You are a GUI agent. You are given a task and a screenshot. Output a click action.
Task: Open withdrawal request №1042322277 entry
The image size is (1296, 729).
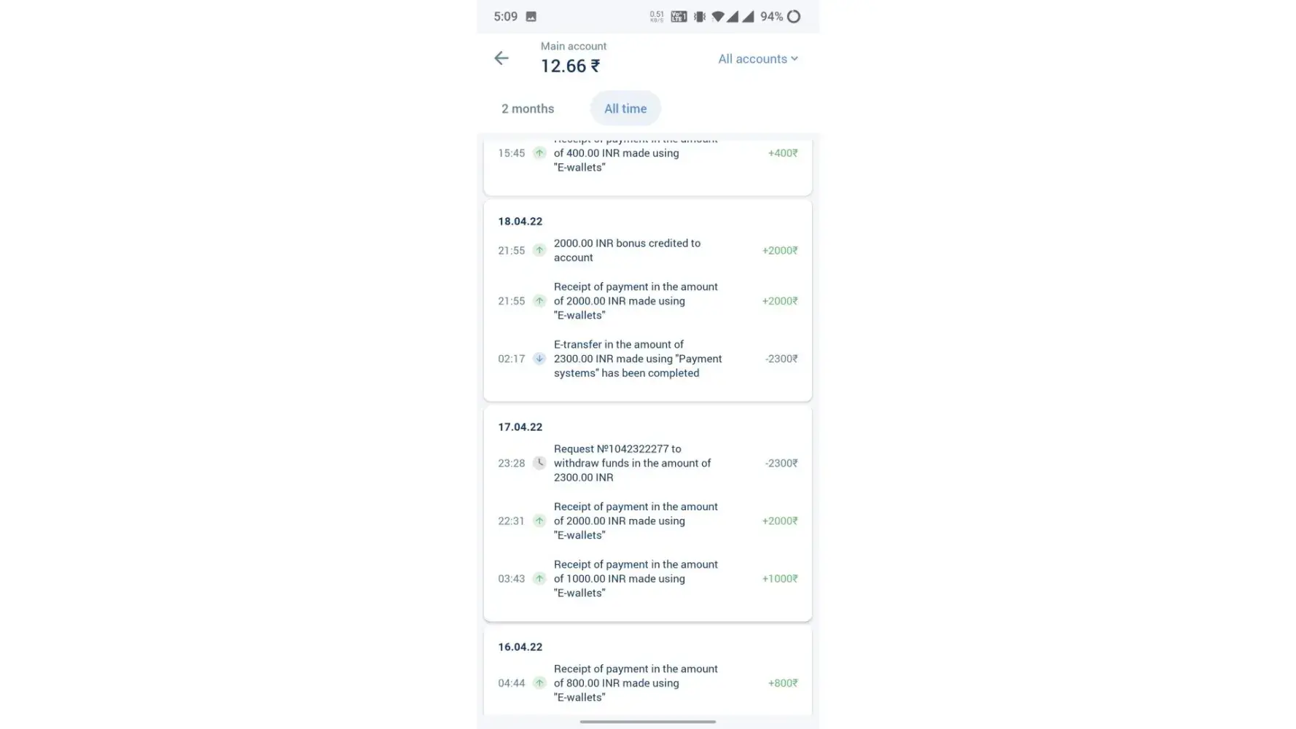[632, 463]
